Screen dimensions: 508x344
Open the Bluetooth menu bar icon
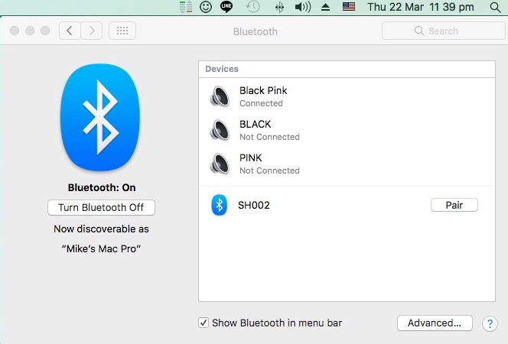click(279, 7)
